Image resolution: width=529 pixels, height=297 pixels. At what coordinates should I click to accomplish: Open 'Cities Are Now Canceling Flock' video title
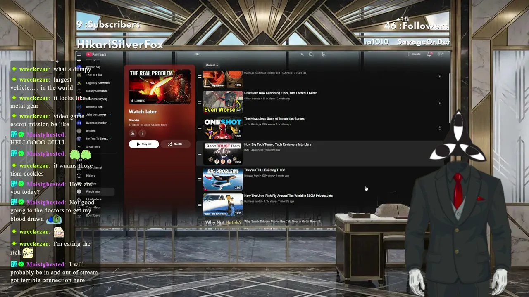pyautogui.click(x=281, y=93)
